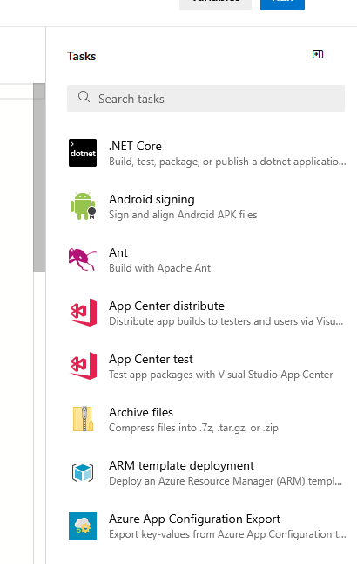Select the App Center test title

click(151, 359)
